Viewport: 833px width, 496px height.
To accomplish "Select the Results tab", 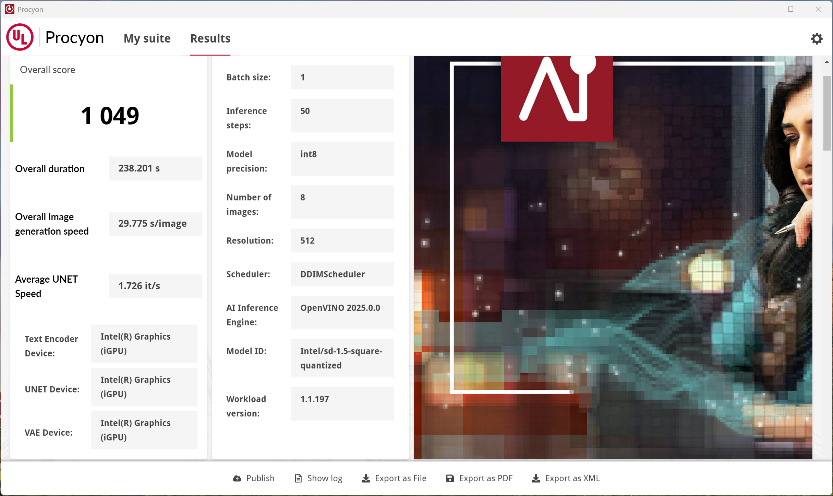I will 210,38.
